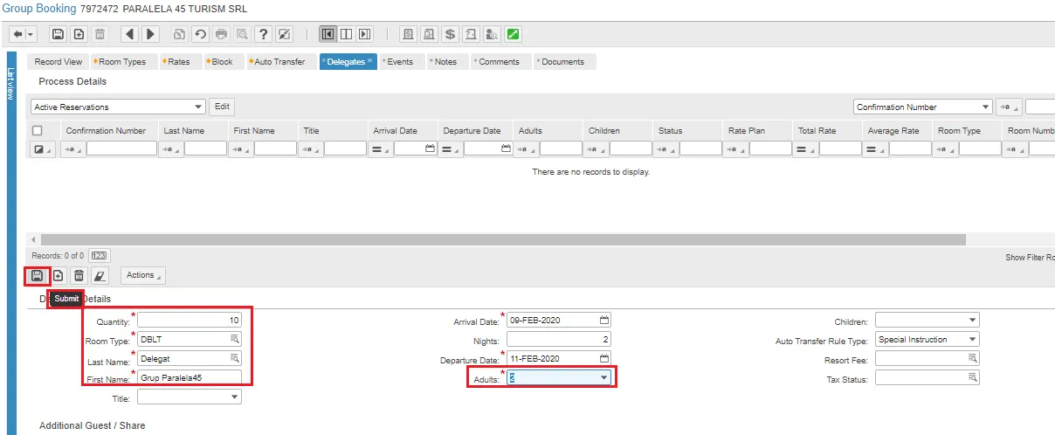Select the left-pane layout icon
The width and height of the screenshot is (1055, 435).
pyautogui.click(x=328, y=34)
